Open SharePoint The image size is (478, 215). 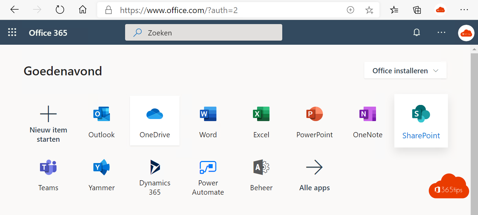coord(421,120)
